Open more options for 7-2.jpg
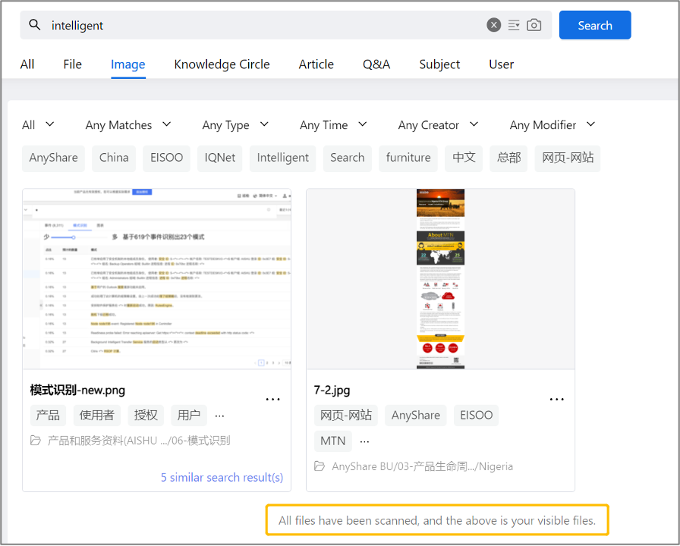 click(x=557, y=399)
